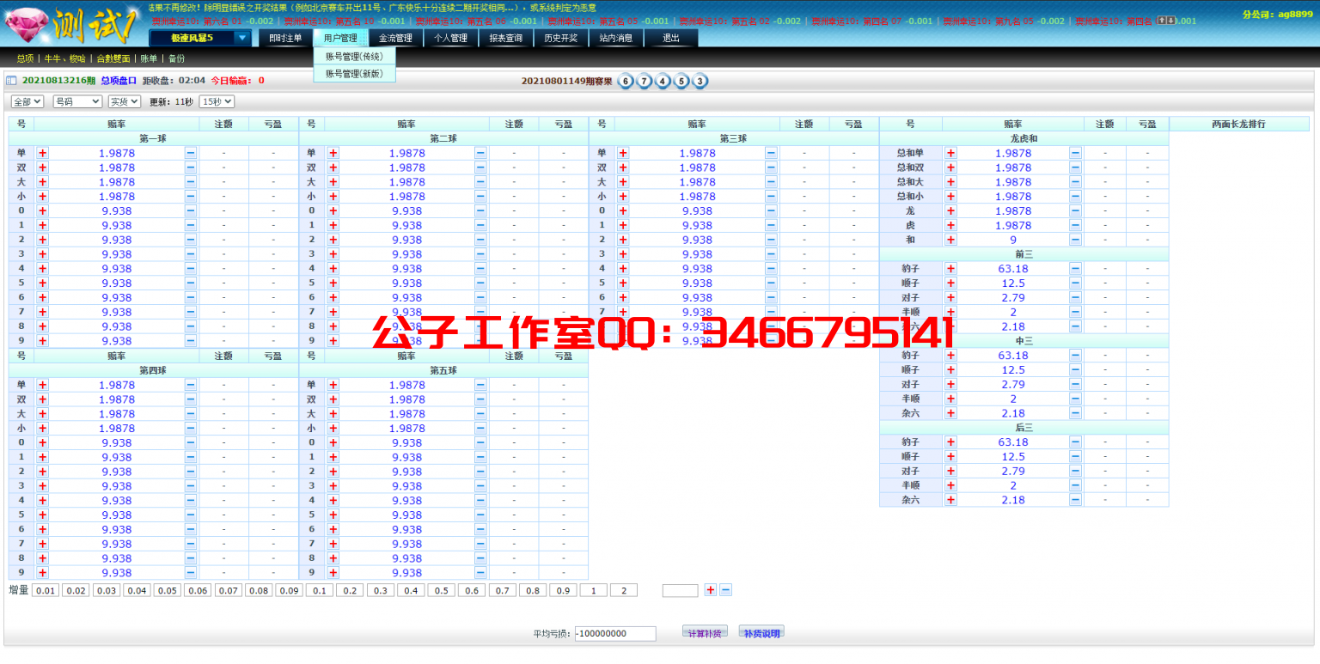This screenshot has width=1320, height=664.
Task: Click the plus icon for 单 in 第三球
Action: tap(623, 153)
